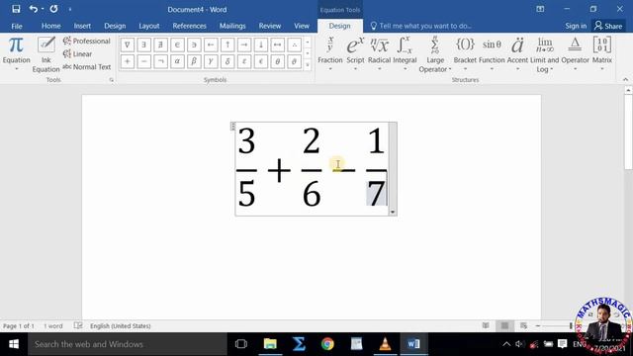Open the Review tab
This screenshot has height=356, width=633.
pos(270,26)
